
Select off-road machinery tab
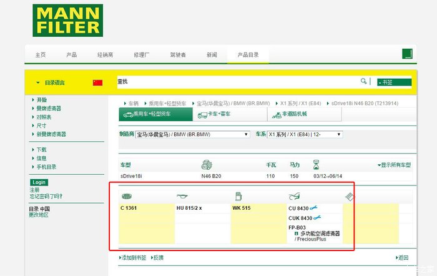click(x=290, y=114)
